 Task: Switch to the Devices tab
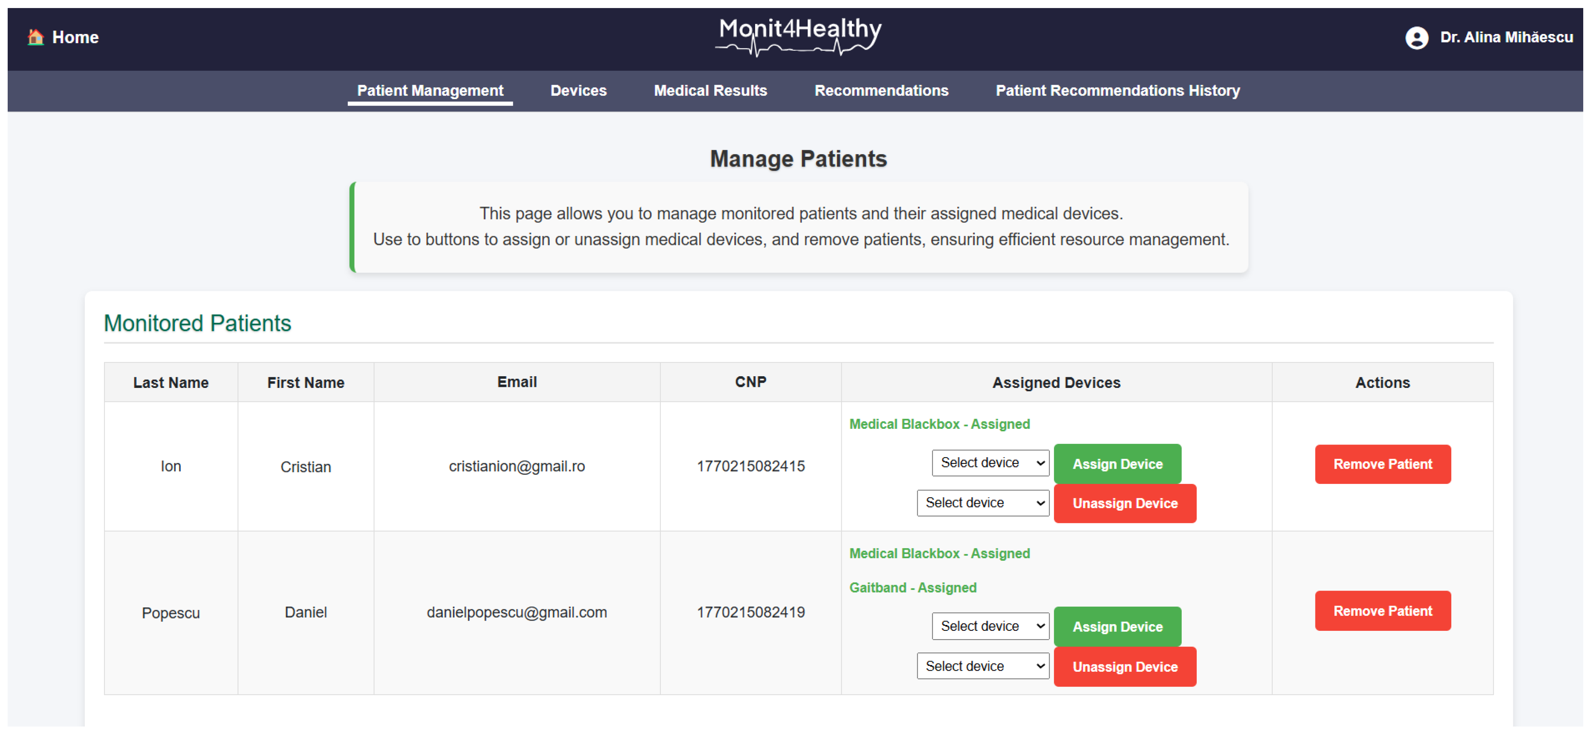tap(578, 90)
